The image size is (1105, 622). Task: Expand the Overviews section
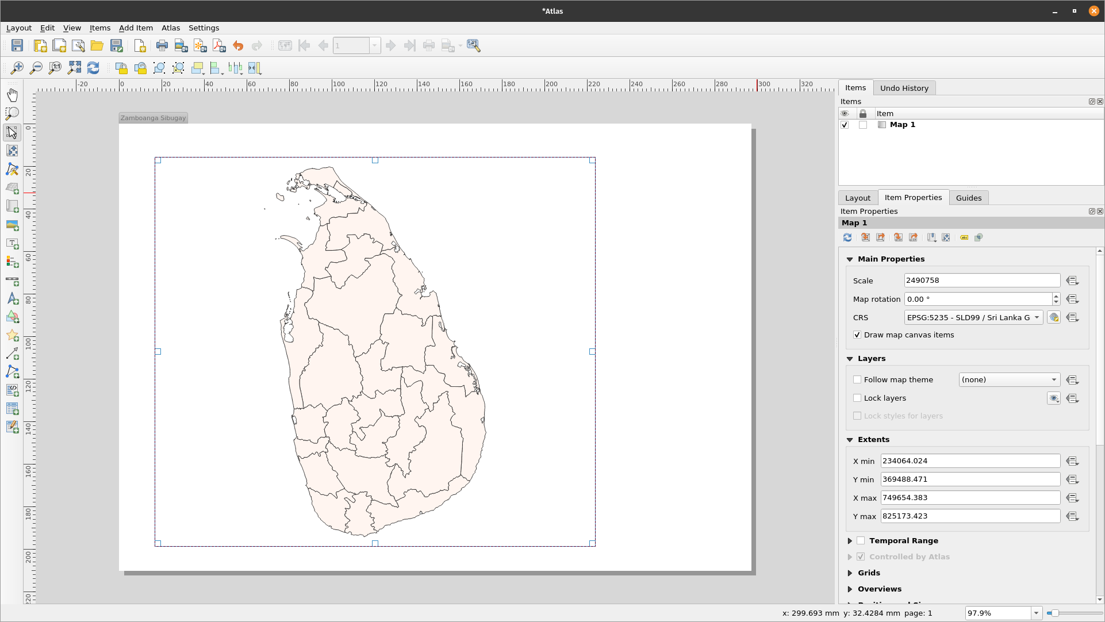[x=850, y=589]
